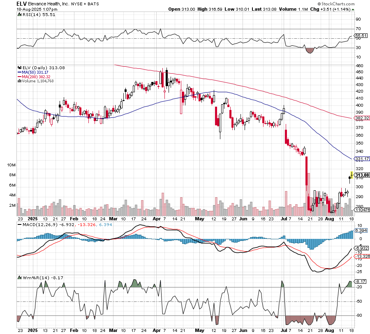The width and height of the screenshot is (370, 334).
Task: Click the yellow-highlighted latest candlestick
Action: point(351,175)
